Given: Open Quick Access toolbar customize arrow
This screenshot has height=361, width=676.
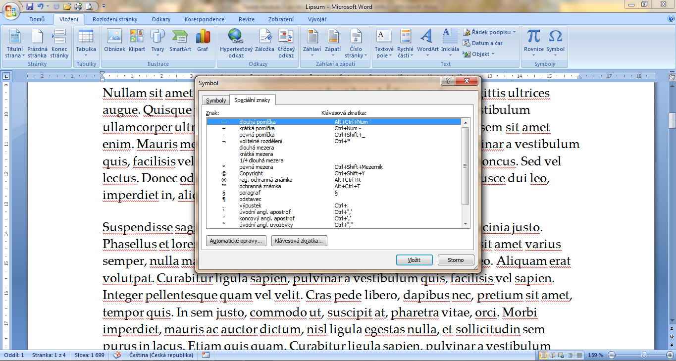Looking at the screenshot, I should pyautogui.click(x=104, y=7).
